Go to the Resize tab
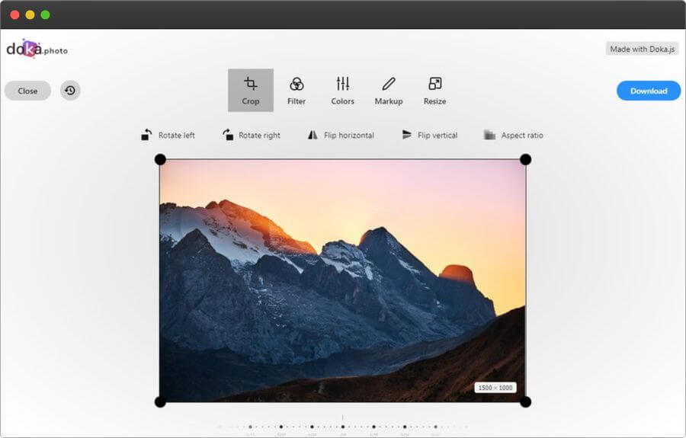 point(435,90)
